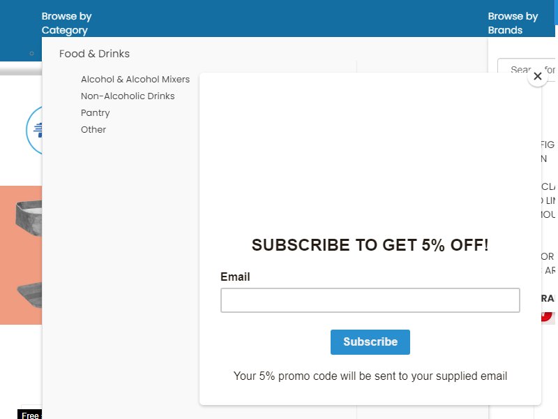Click the circular site logo icon
Viewport: 558px width, 419px height.
[33, 130]
